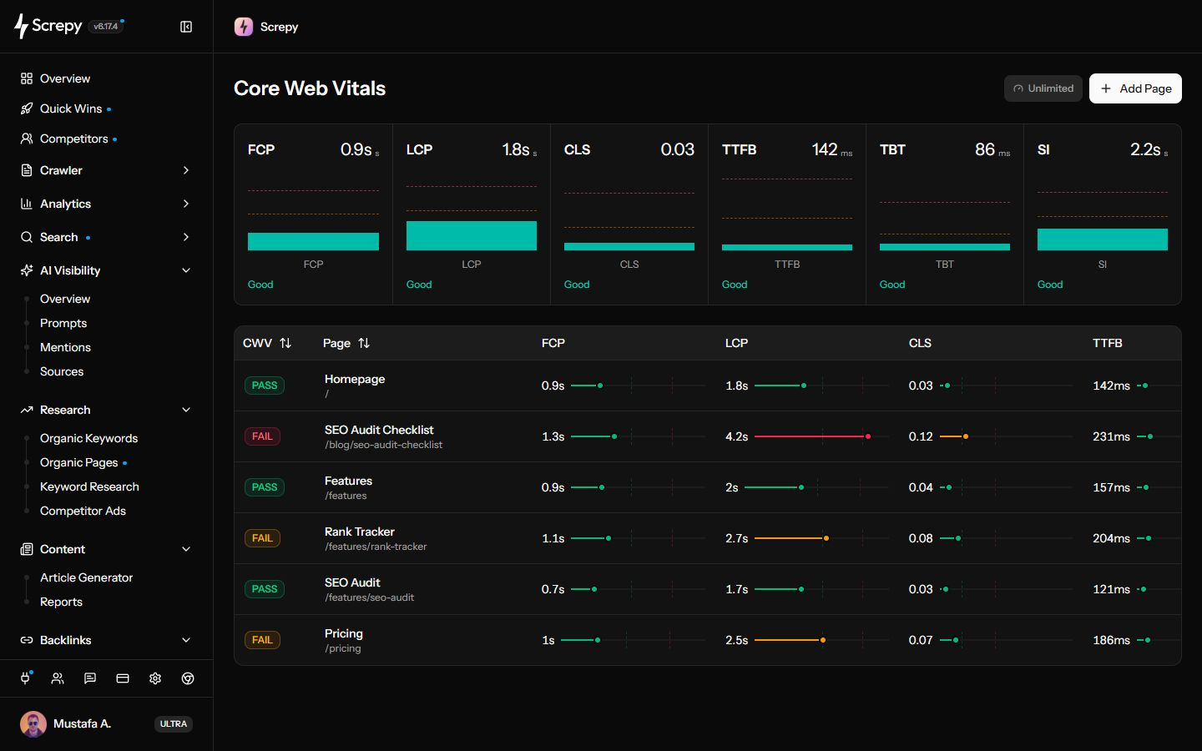Open the Rank Tracker page link

[360, 532]
